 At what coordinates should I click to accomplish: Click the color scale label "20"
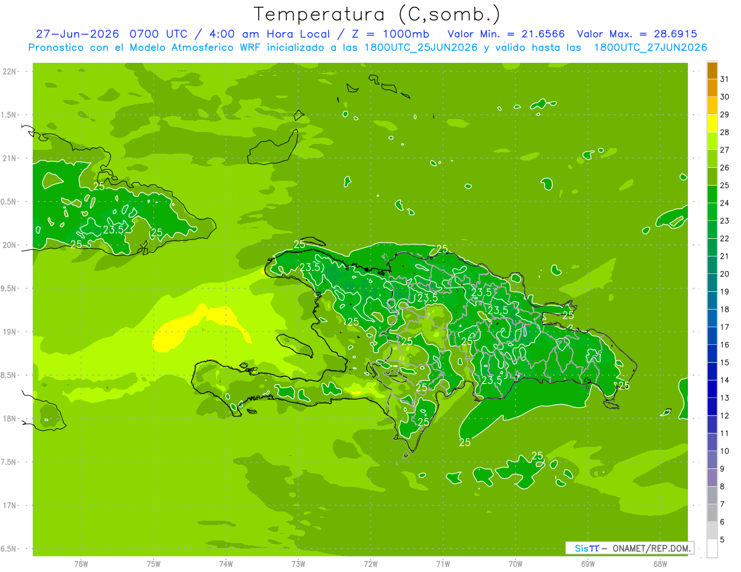click(725, 274)
